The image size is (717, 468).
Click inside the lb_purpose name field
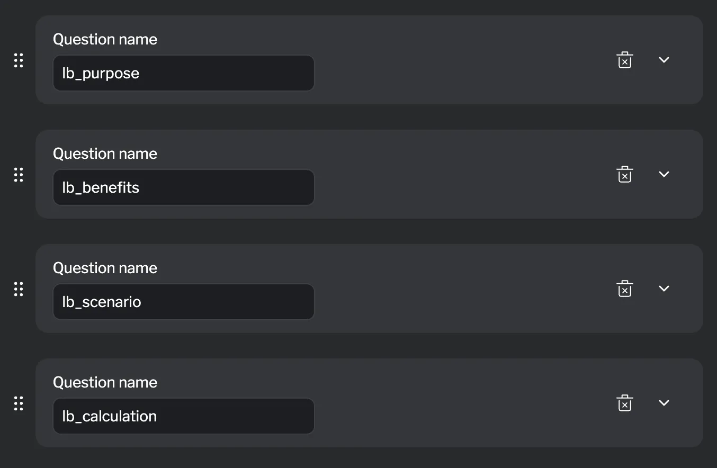point(184,73)
